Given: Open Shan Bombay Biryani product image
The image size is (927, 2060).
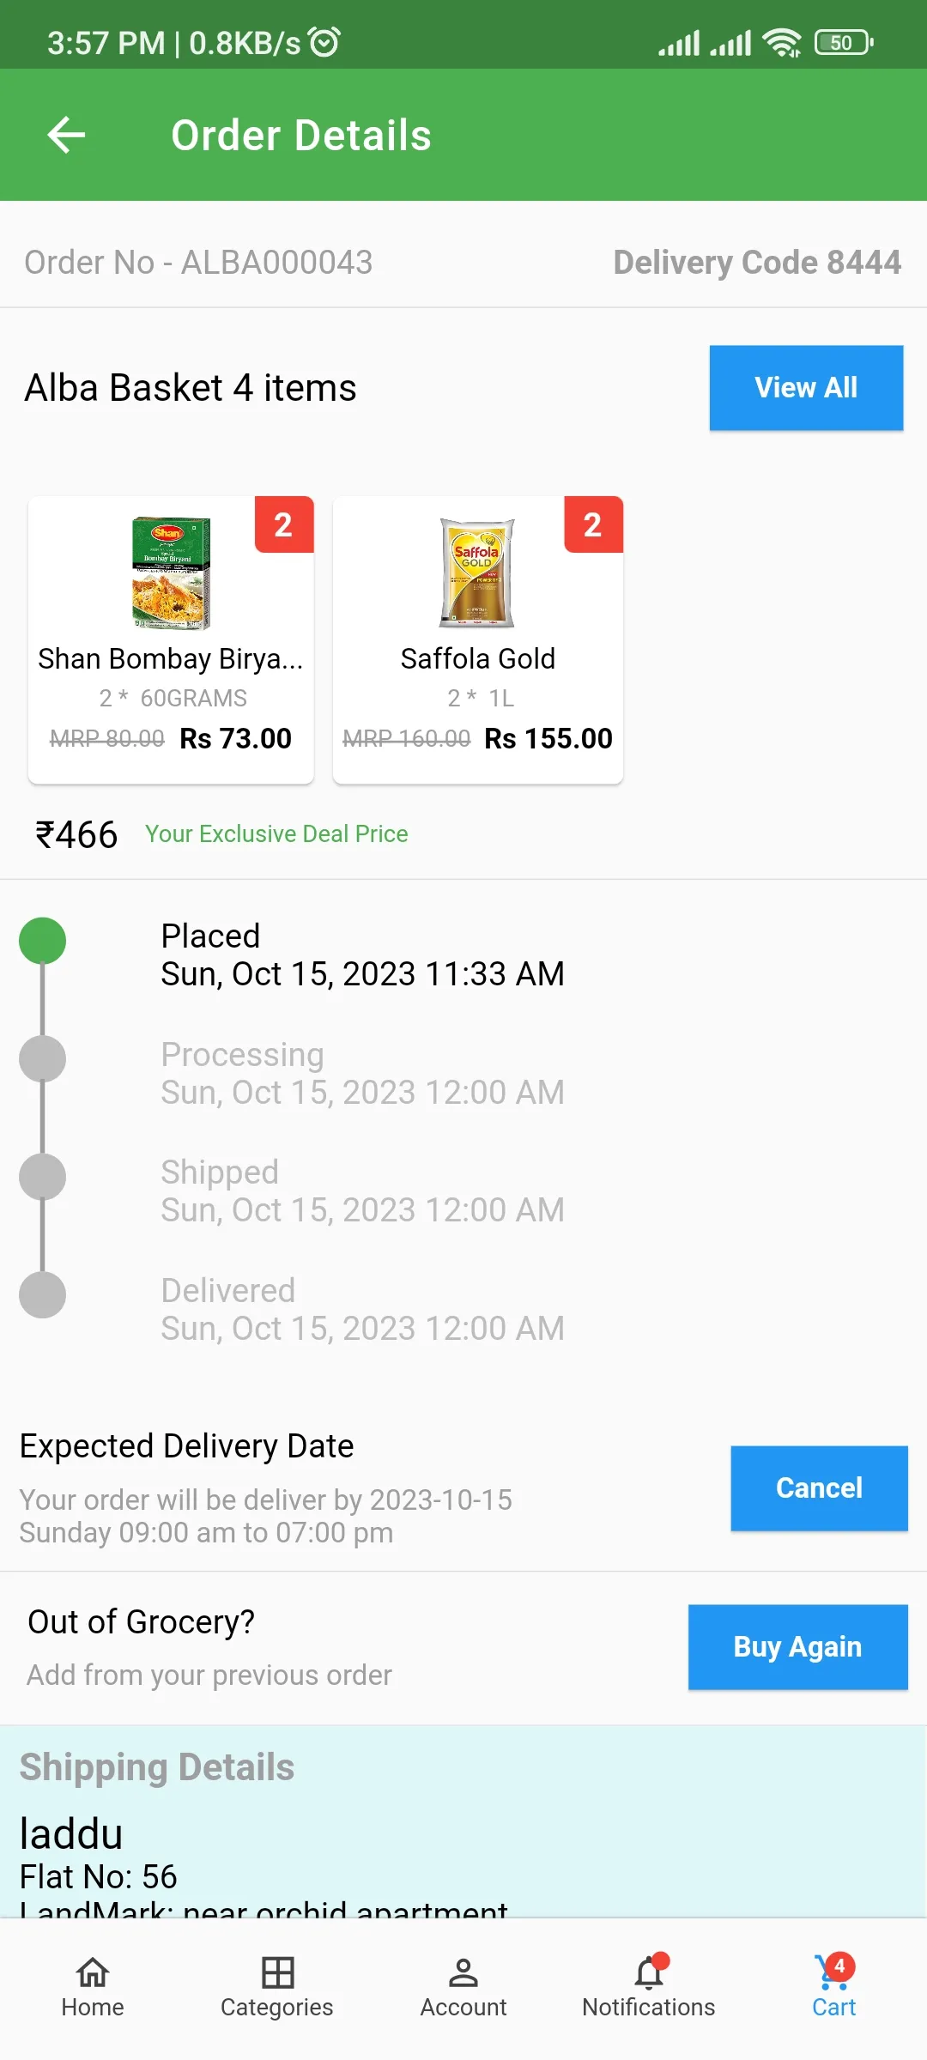Looking at the screenshot, I should pos(171,573).
